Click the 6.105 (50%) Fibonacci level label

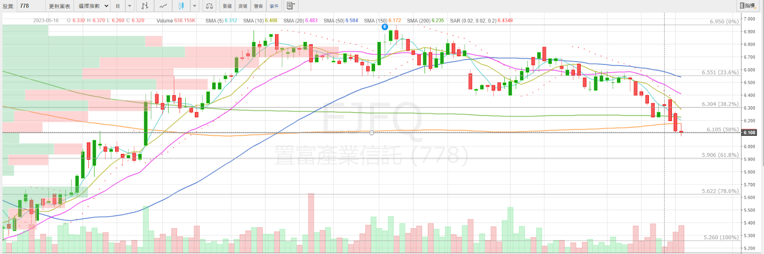coord(722,129)
